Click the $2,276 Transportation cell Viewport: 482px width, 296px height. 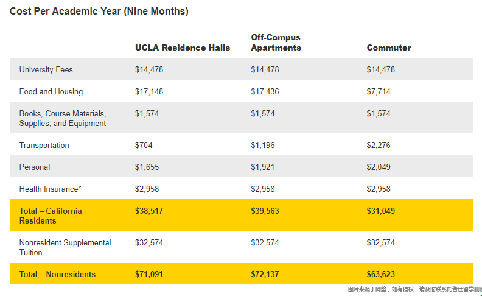click(x=379, y=145)
